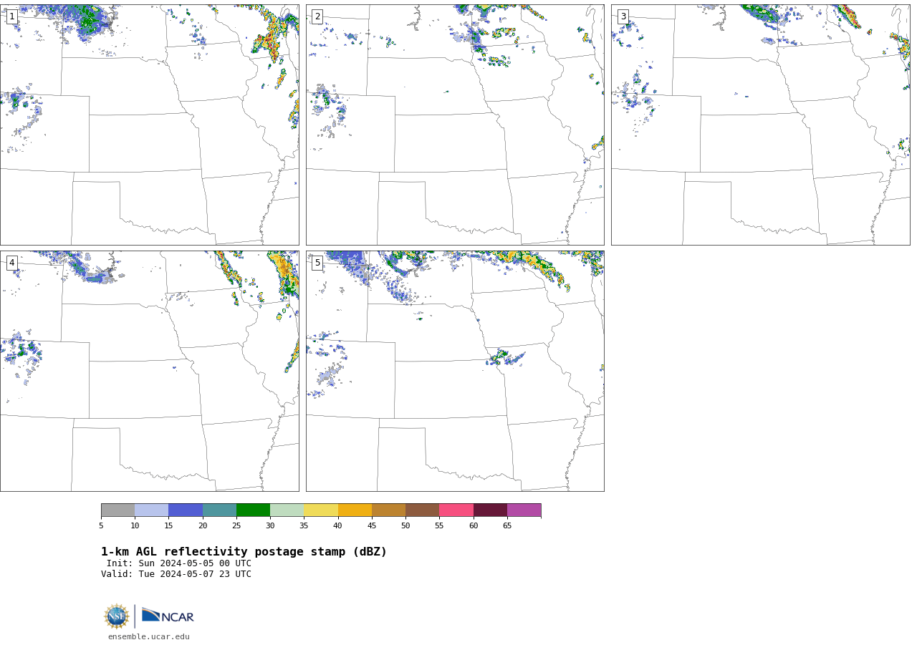
Task: Click the brown 50-55 dBZ swatch
Action: 422,510
